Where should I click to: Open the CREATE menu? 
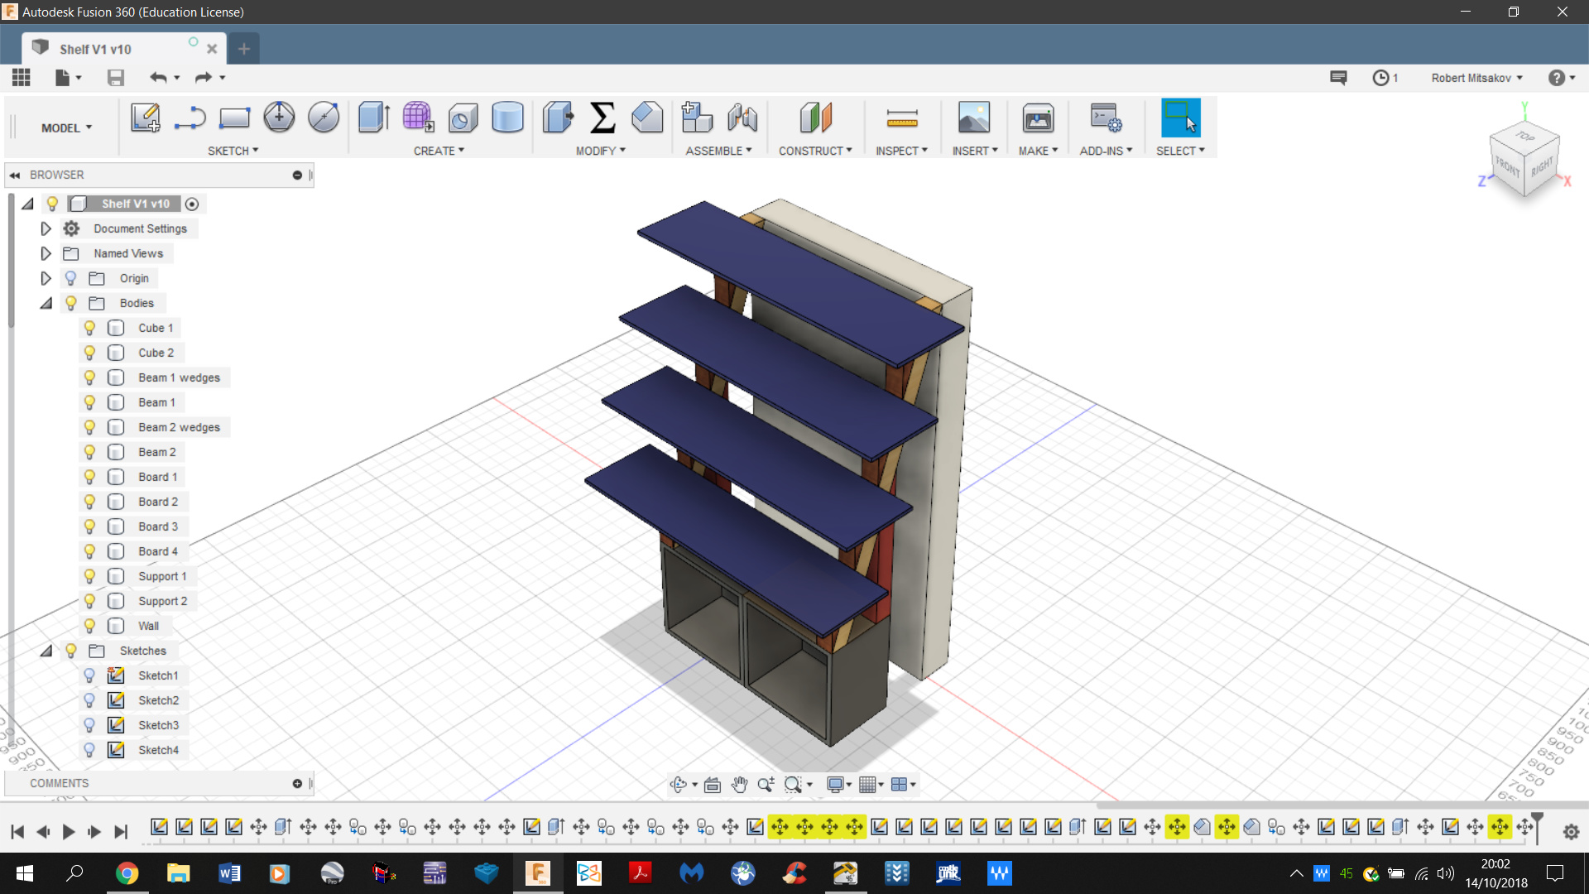439,151
